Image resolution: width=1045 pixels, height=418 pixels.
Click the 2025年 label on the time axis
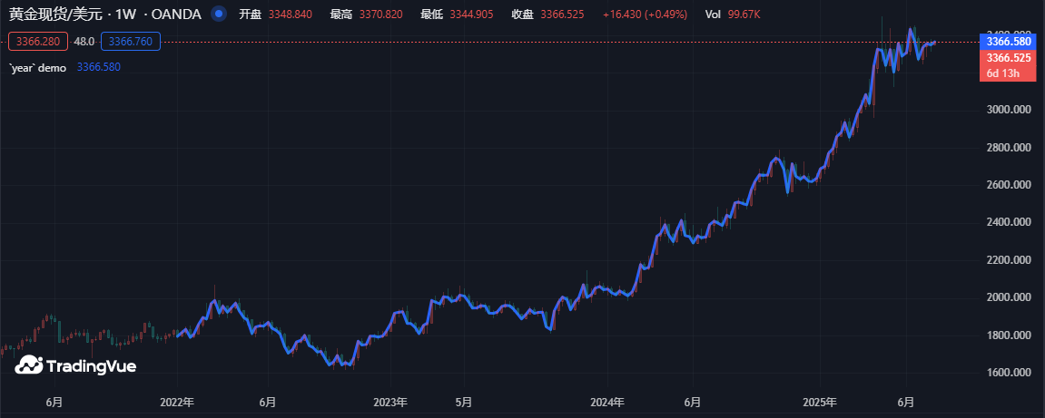(820, 402)
